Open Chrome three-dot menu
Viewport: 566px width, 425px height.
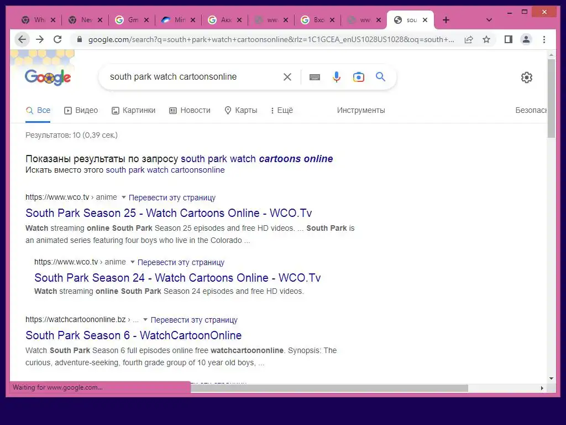(544, 39)
